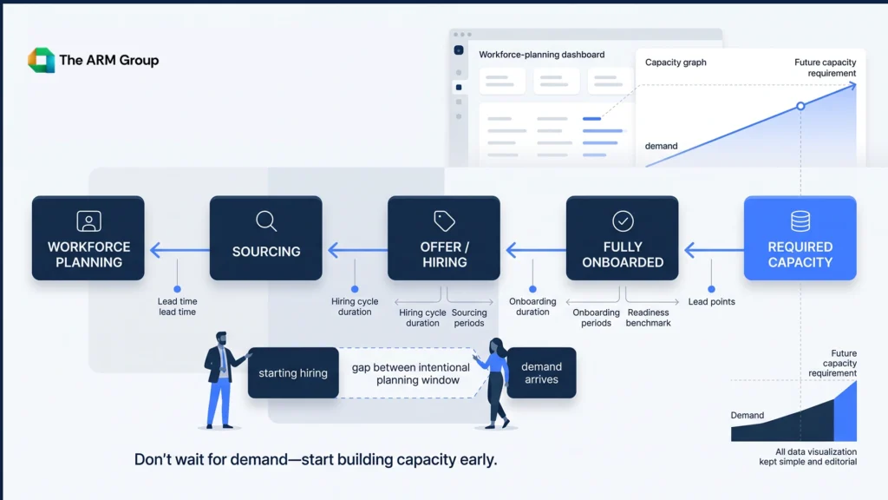Click the Lead time blue dot marker
Image resolution: width=888 pixels, height=500 pixels.
[x=177, y=289]
